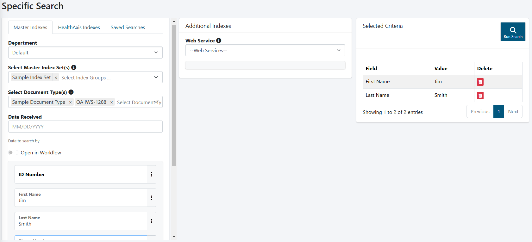This screenshot has width=532, height=242.
Task: Click info icon beside Select Master Index Set(s)
Action: (x=74, y=67)
